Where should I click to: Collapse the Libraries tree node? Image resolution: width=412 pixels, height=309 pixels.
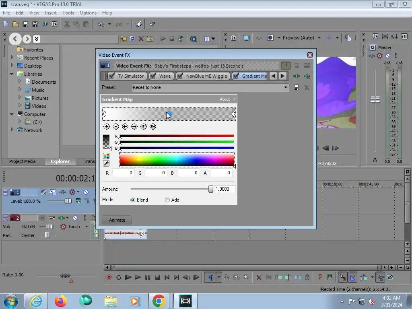[12, 74]
